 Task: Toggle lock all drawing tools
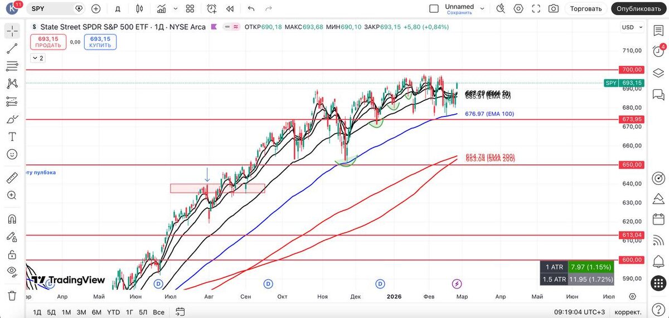12,255
